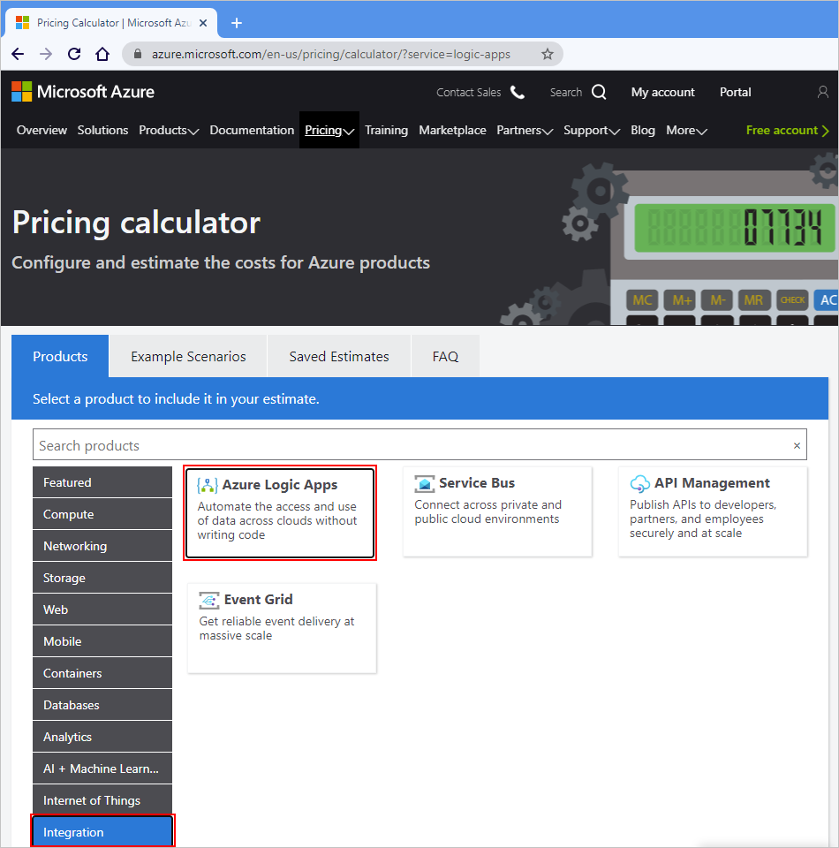This screenshot has height=848, width=839.
Task: Click the browser home icon
Action: [101, 53]
